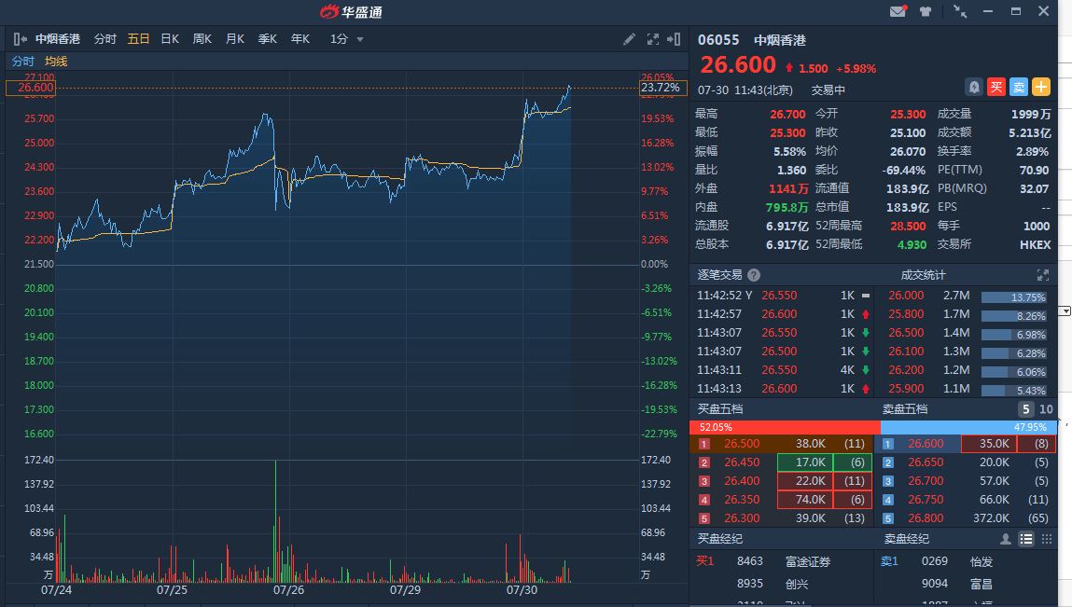The image size is (1072, 607).
Task: Click the blue 卖 sell button
Action: (1019, 87)
